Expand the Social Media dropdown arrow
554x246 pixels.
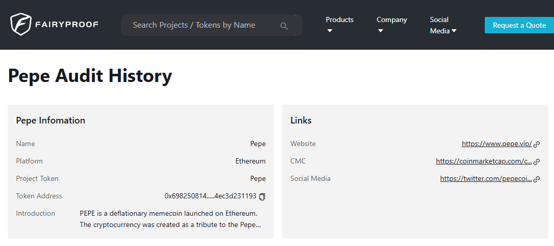click(454, 31)
